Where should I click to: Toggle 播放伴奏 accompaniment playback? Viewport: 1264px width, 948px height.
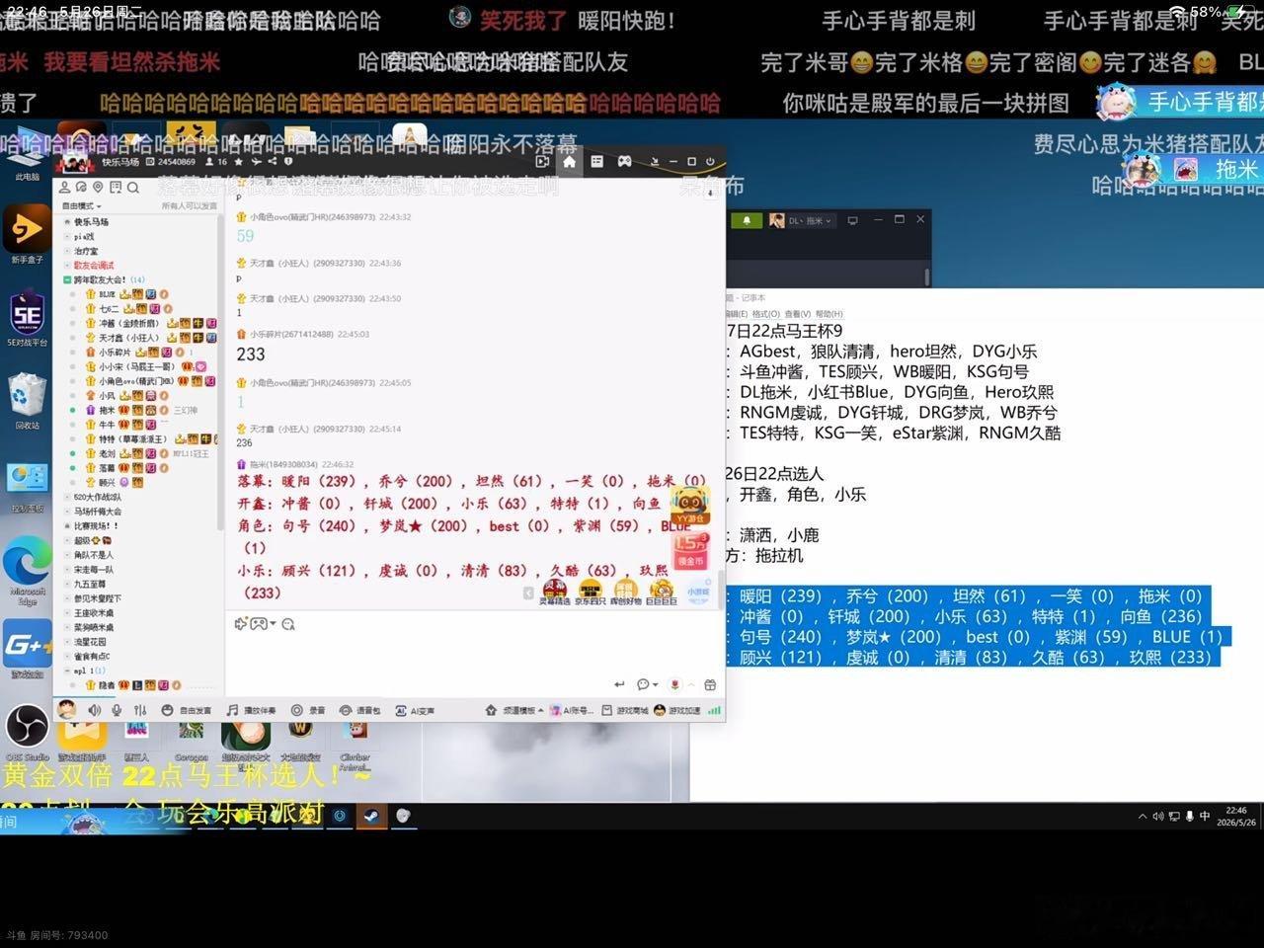coord(251,710)
